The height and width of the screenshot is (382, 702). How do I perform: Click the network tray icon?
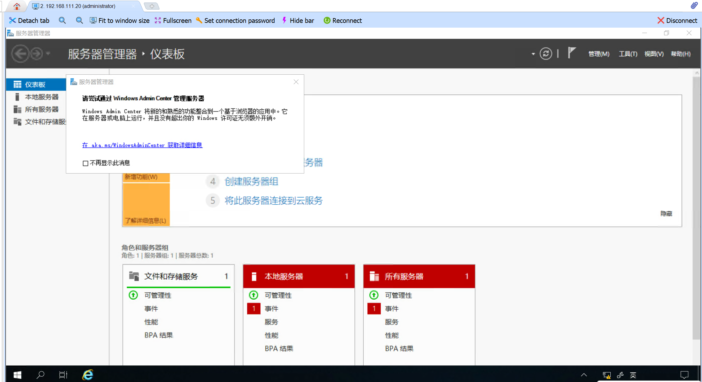point(607,375)
